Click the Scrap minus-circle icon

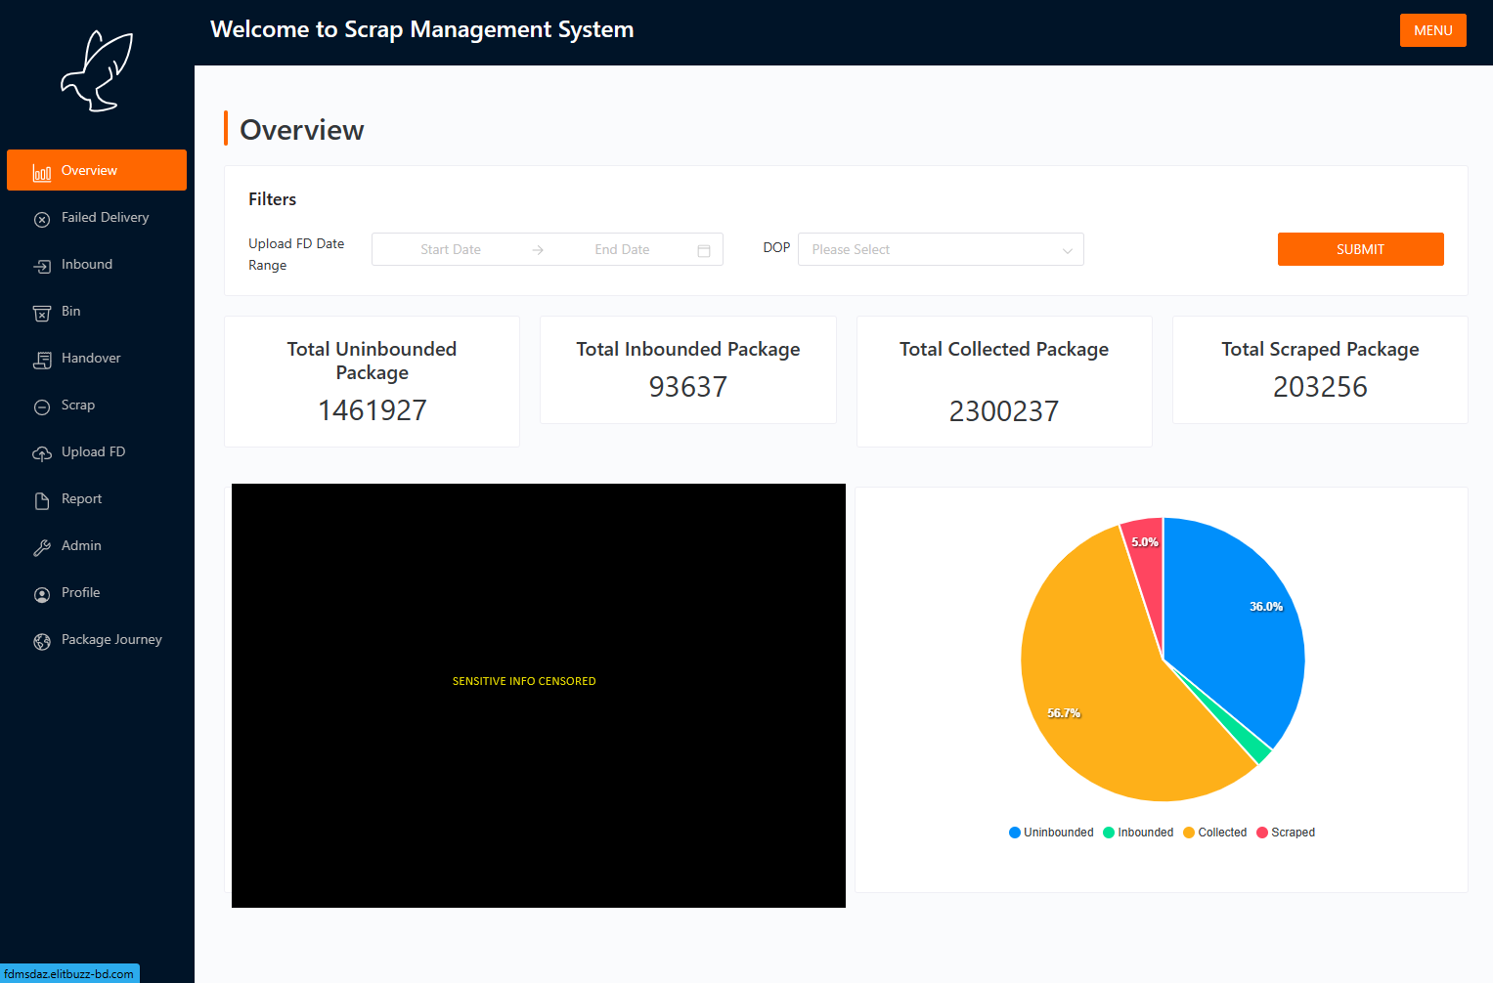coord(42,406)
